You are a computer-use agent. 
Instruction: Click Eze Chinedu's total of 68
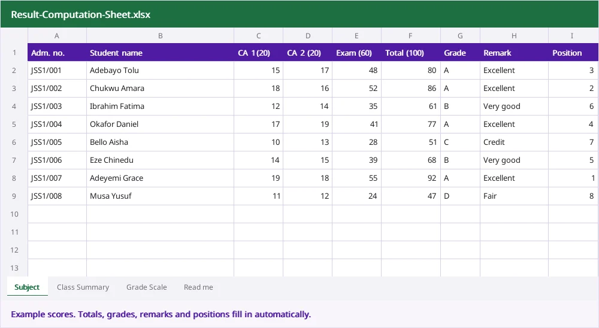[411, 160]
